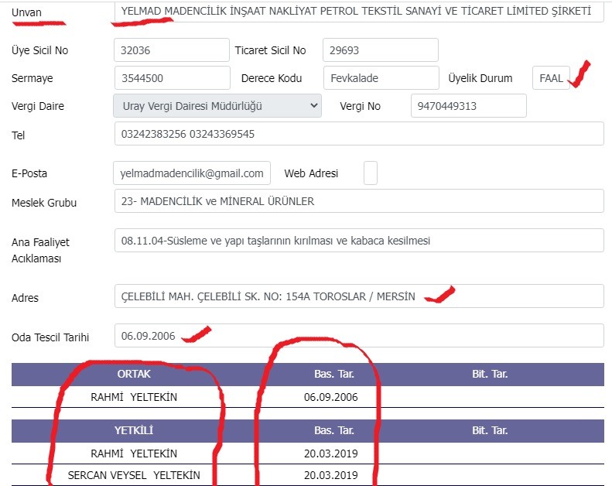Click the Vergi No field 9470449313
Image resolution: width=612 pixels, height=486 pixels.
pos(469,106)
